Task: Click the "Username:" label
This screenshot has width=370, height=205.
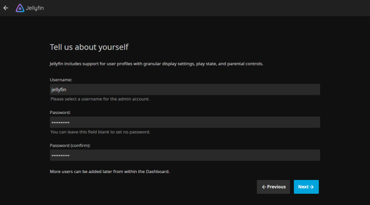Action: (61, 80)
